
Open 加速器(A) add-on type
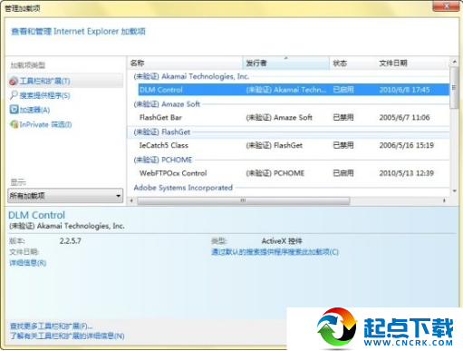[x=34, y=110]
